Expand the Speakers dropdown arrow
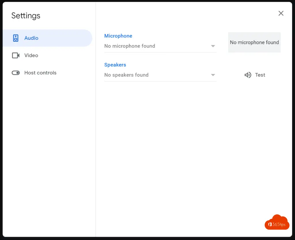Viewport: 295px width, 240px height. coord(213,75)
